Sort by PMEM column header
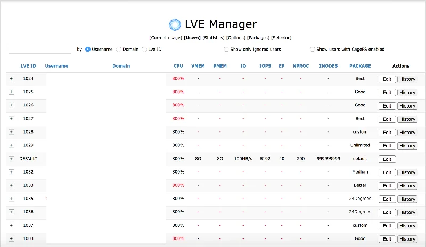 (x=220, y=66)
